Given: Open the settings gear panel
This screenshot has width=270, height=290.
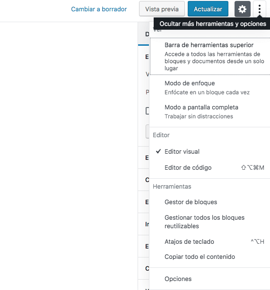Looking at the screenshot, I should tap(243, 9).
